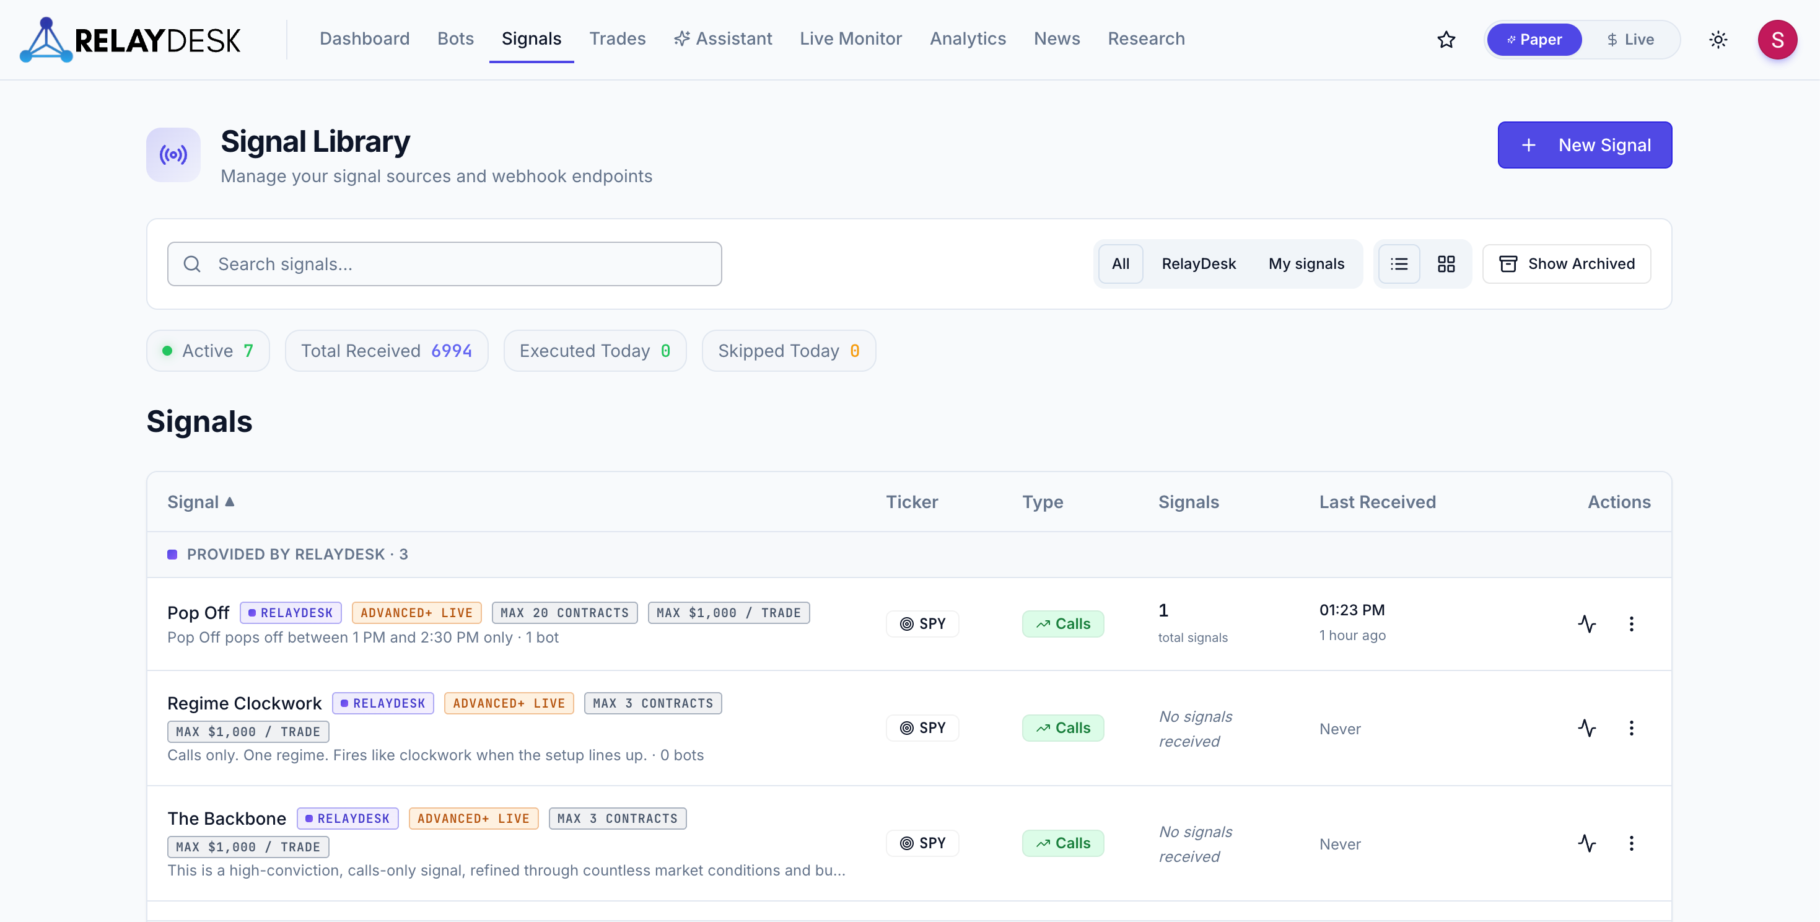
Task: Toggle the light/dark theme sun icon
Action: (1718, 40)
